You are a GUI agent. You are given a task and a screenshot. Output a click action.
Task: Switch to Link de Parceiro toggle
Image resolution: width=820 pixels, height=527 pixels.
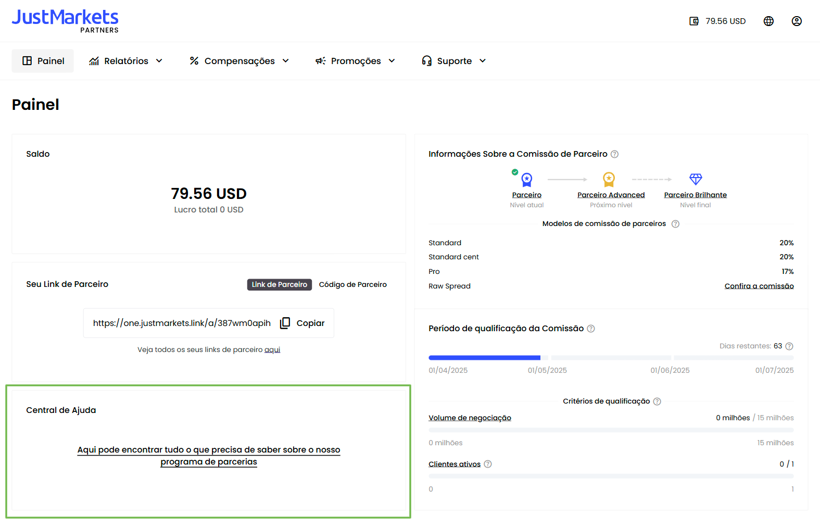(x=280, y=284)
